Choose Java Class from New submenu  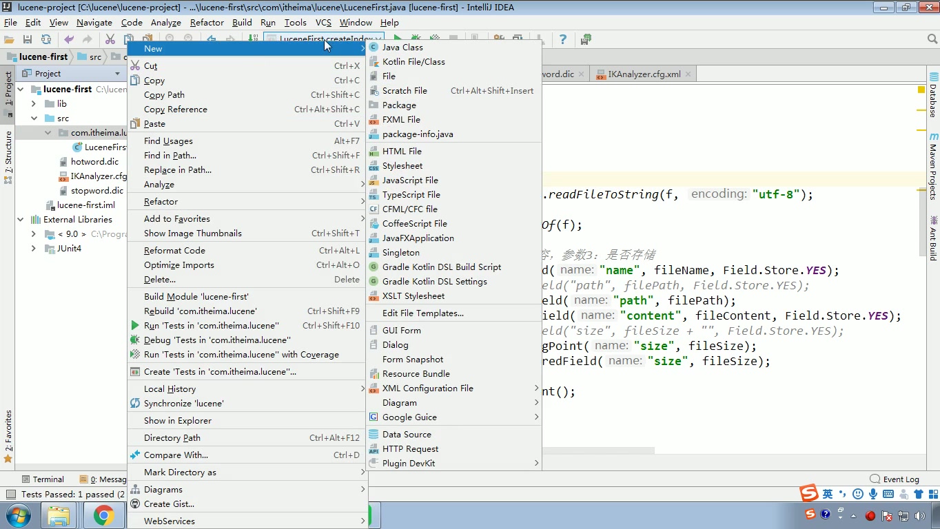click(x=453, y=48)
